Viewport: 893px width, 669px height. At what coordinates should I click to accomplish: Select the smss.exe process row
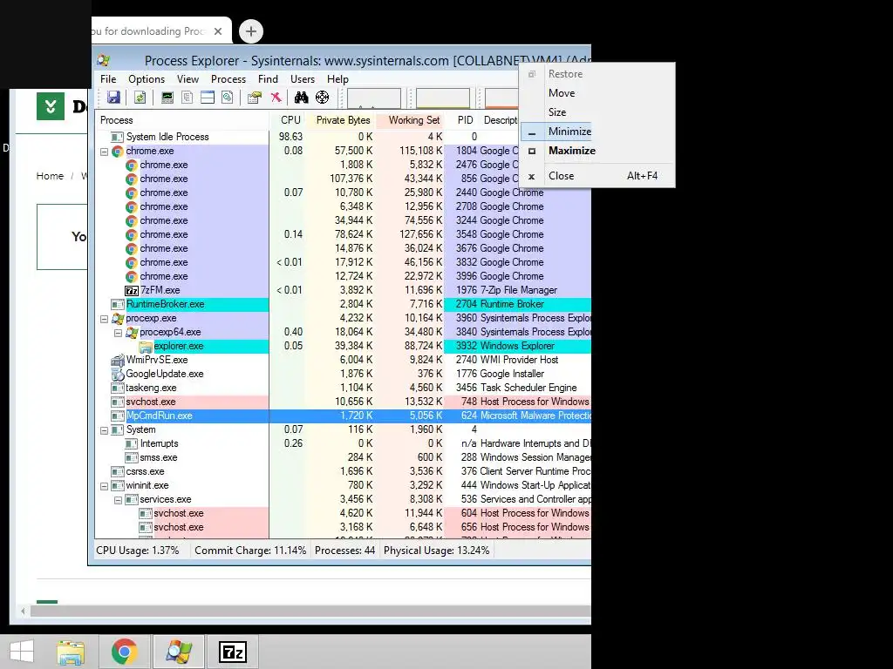coord(343,457)
